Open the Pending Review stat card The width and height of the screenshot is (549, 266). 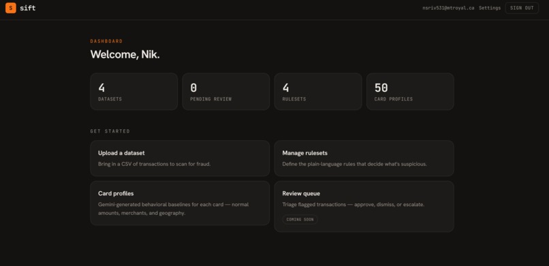coord(226,92)
